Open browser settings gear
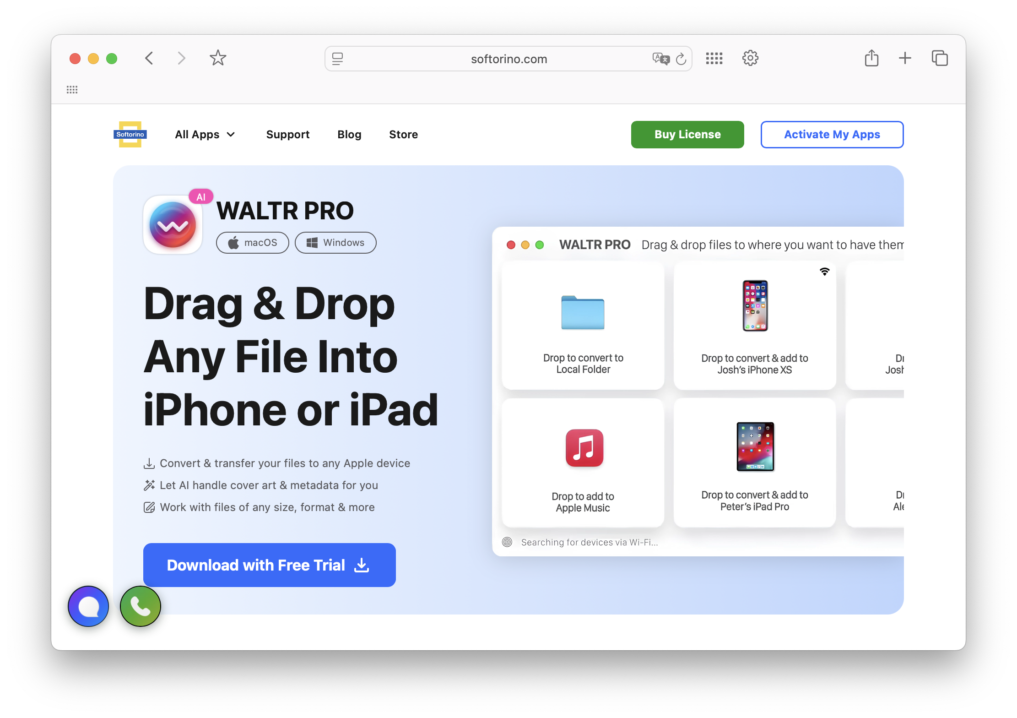 (x=750, y=58)
